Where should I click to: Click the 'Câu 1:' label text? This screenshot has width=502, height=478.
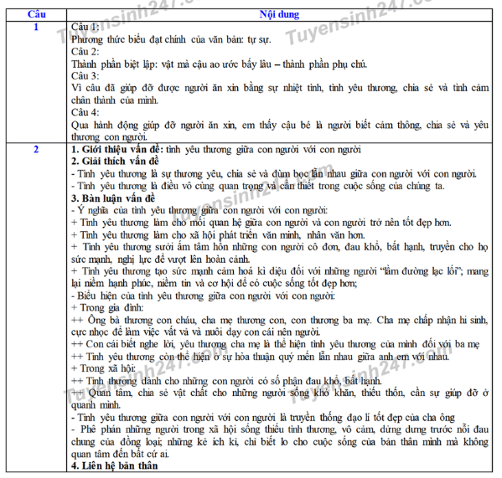85,27
